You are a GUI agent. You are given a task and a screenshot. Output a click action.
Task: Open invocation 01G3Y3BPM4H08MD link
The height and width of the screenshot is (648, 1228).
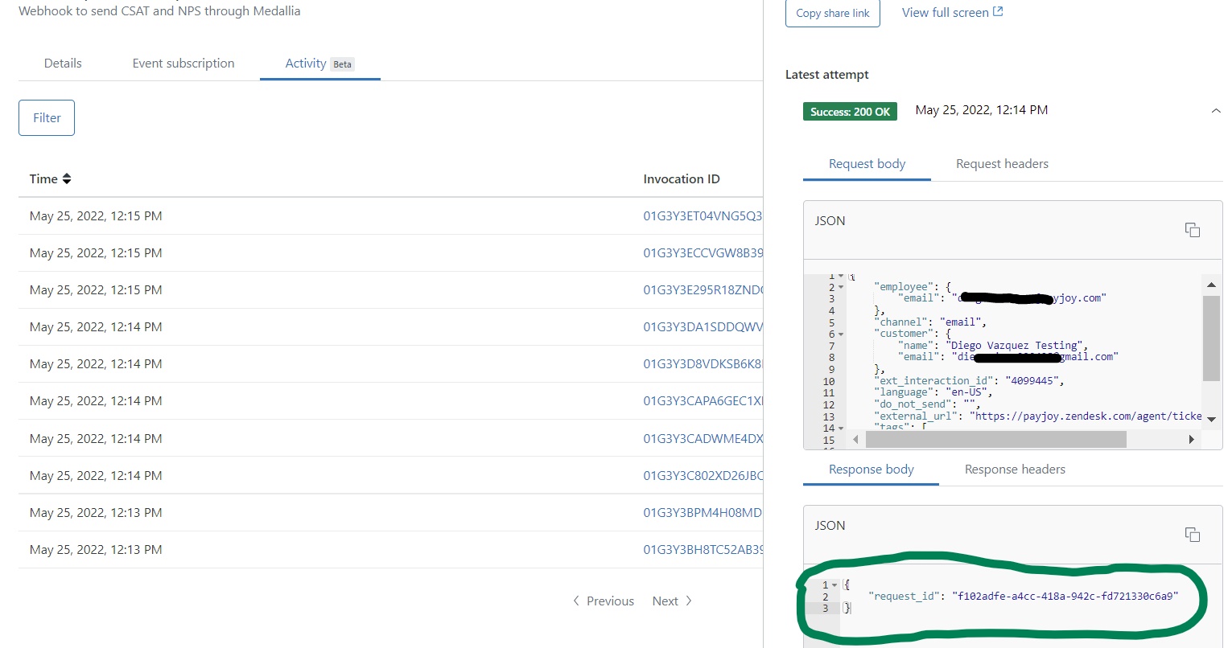[x=702, y=513]
